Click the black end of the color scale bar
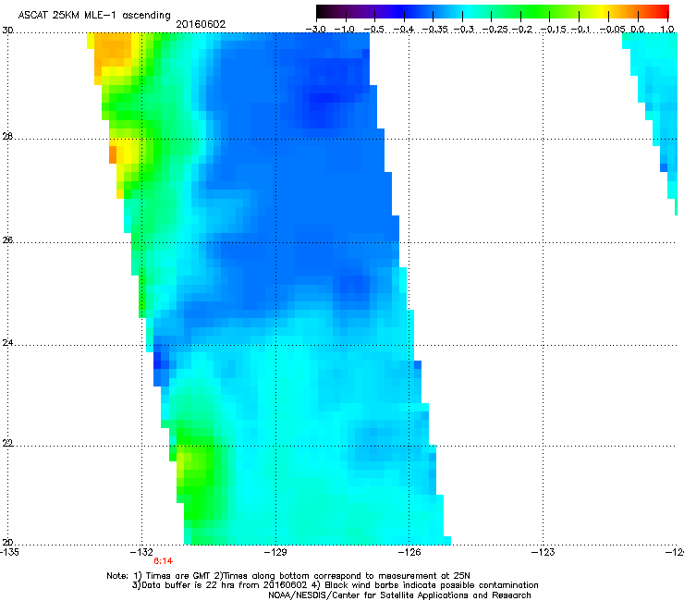Image resolution: width=684 pixels, height=601 pixels. [x=324, y=11]
